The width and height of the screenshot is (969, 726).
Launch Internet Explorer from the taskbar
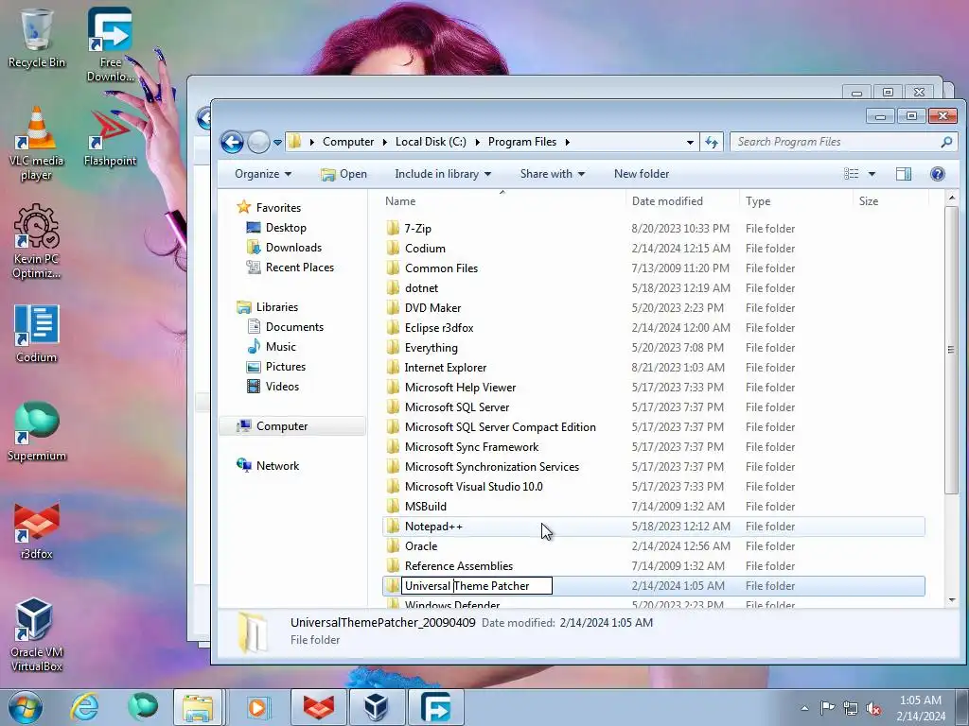tap(84, 707)
